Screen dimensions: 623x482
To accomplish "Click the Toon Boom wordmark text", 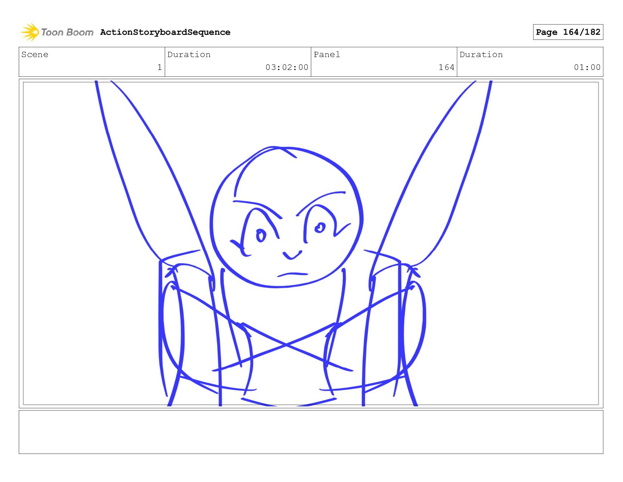I will pos(67,33).
